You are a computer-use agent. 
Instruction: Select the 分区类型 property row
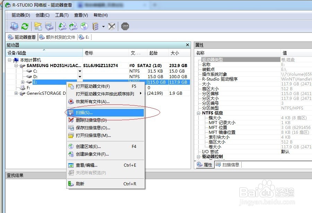click(x=210, y=108)
